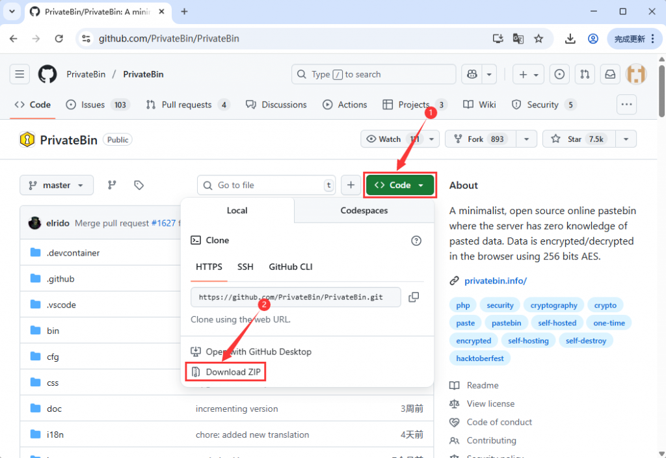Click the tags icon near the branch selector
Image resolution: width=666 pixels, height=458 pixels.
[139, 185]
